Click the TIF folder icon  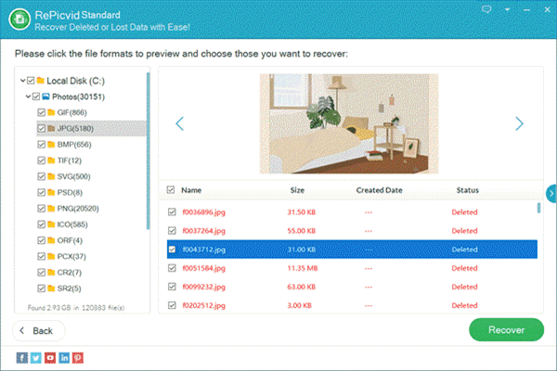[51, 160]
